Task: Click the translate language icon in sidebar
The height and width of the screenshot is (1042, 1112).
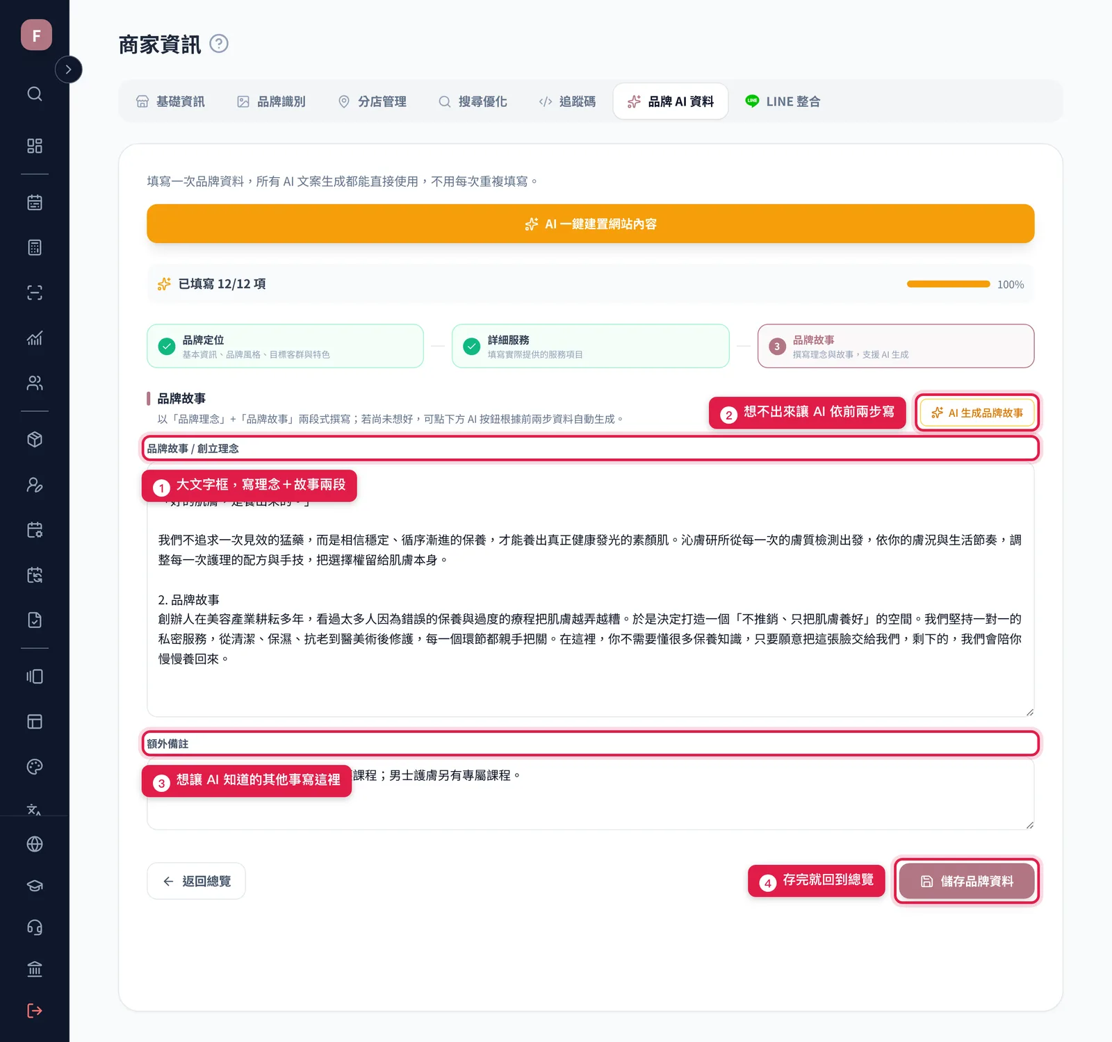Action: (x=35, y=809)
